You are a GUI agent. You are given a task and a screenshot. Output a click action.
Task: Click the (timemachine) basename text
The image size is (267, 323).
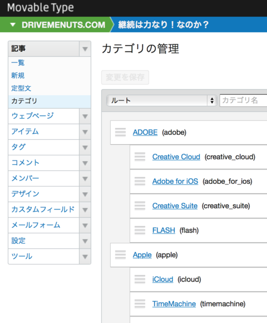pyautogui.click(x=222, y=304)
